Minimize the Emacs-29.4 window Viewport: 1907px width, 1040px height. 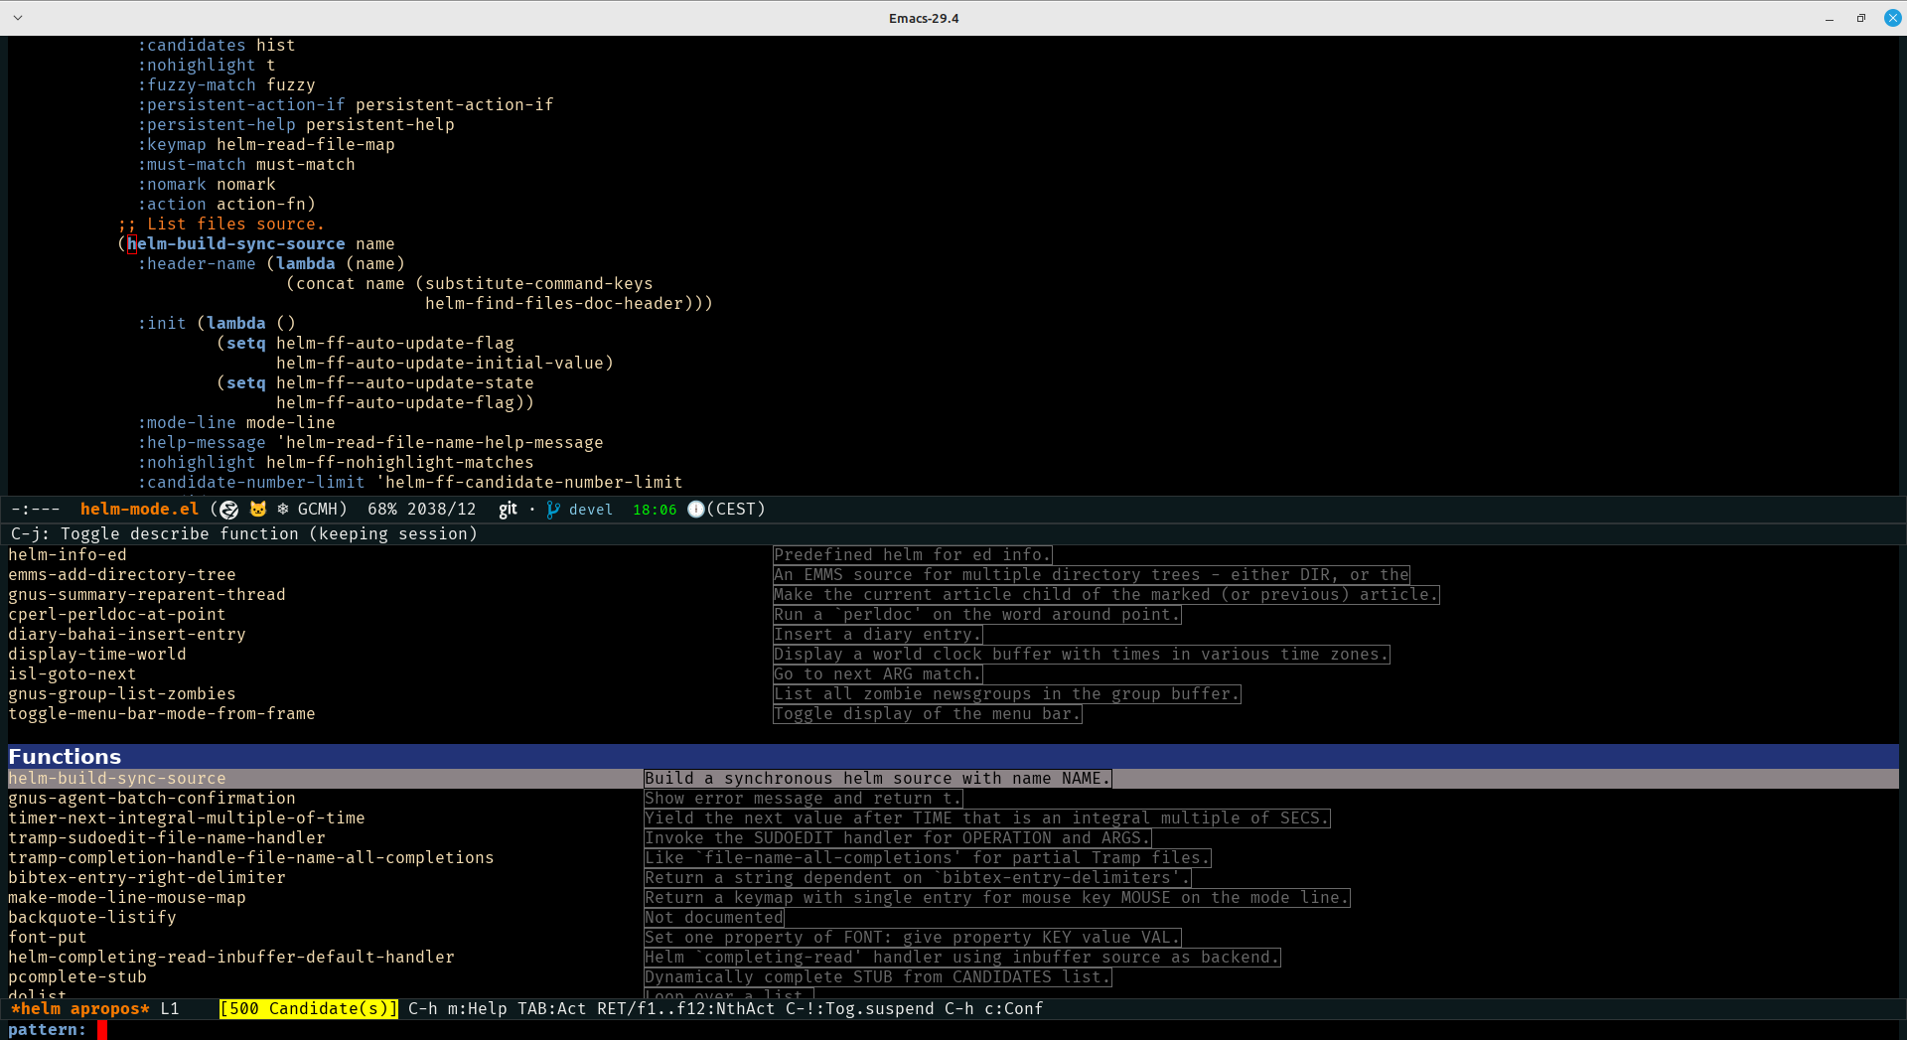1830,18
